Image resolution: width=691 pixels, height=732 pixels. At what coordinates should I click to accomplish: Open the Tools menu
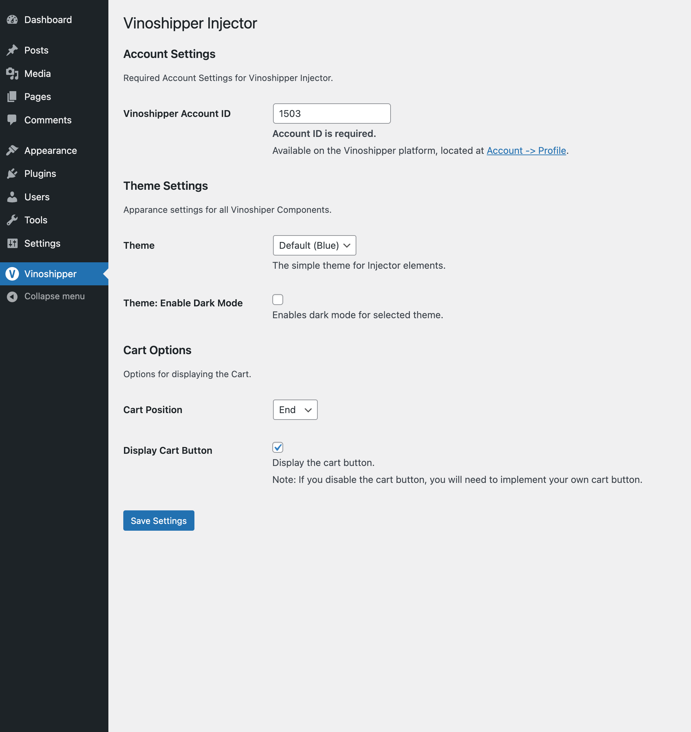[54, 220]
